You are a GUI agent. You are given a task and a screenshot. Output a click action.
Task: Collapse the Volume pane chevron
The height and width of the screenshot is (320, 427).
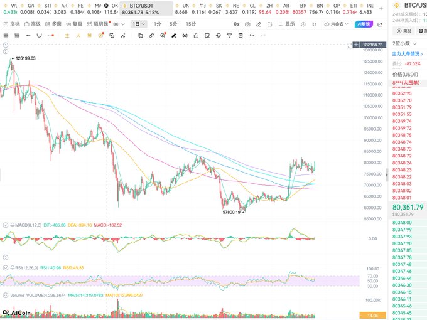pyautogui.click(x=5, y=295)
